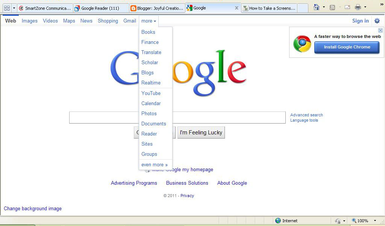Click Install Google Chrome button

click(x=347, y=47)
